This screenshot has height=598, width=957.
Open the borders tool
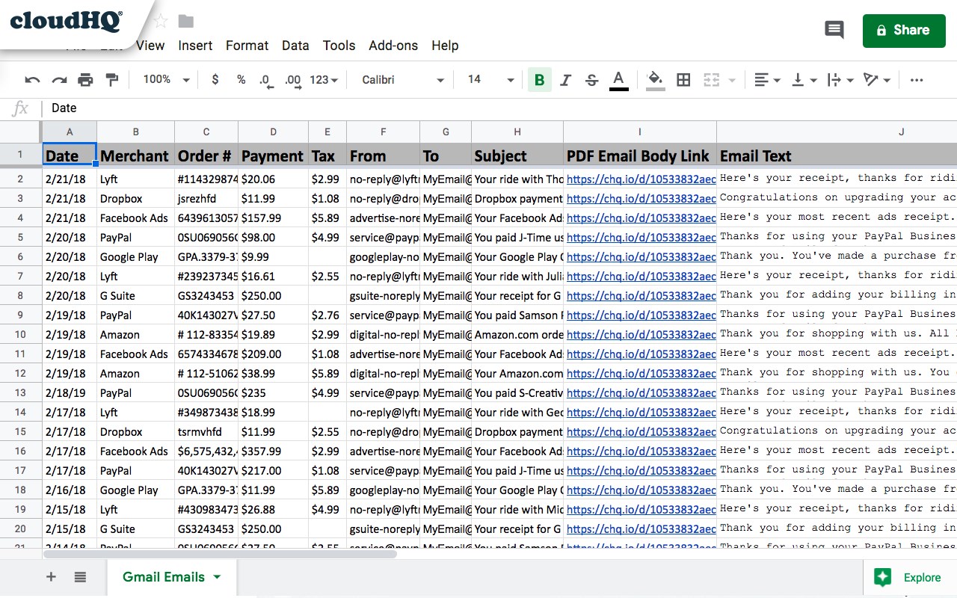(683, 80)
